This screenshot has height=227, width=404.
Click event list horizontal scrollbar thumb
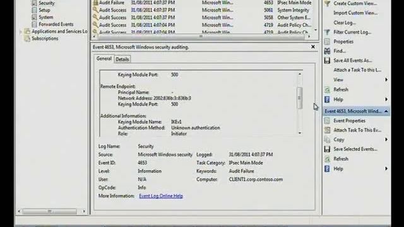(201, 37)
